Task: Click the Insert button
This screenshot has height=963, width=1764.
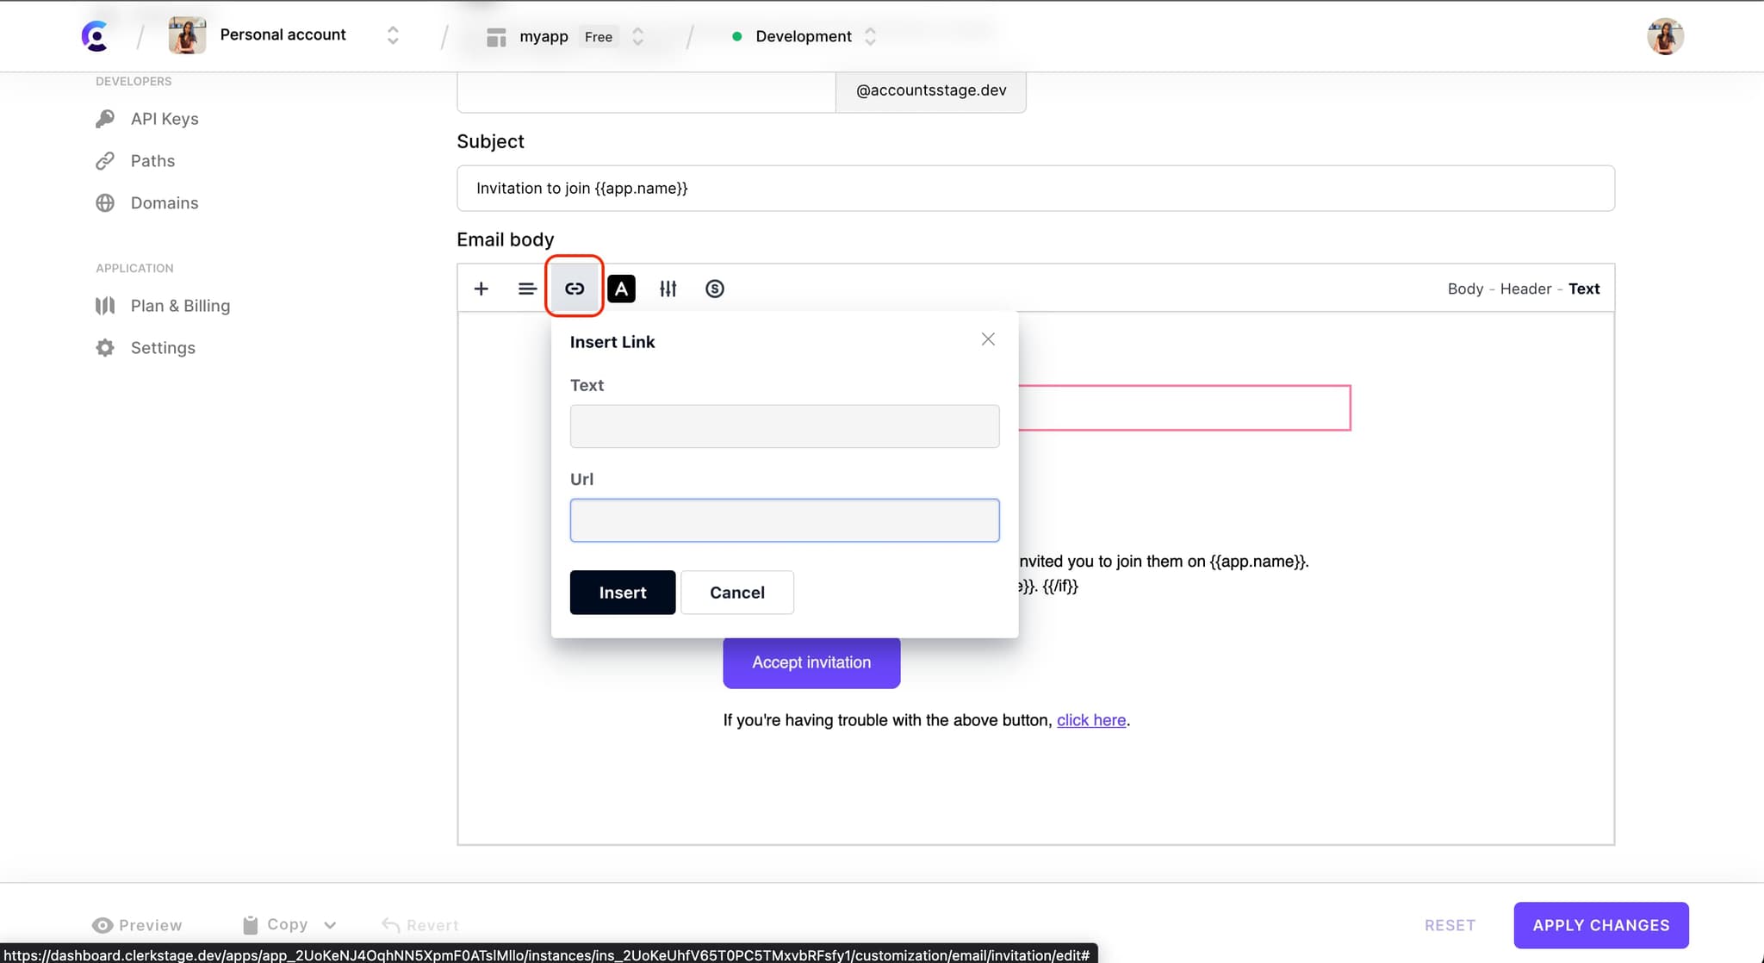Action: (x=623, y=593)
